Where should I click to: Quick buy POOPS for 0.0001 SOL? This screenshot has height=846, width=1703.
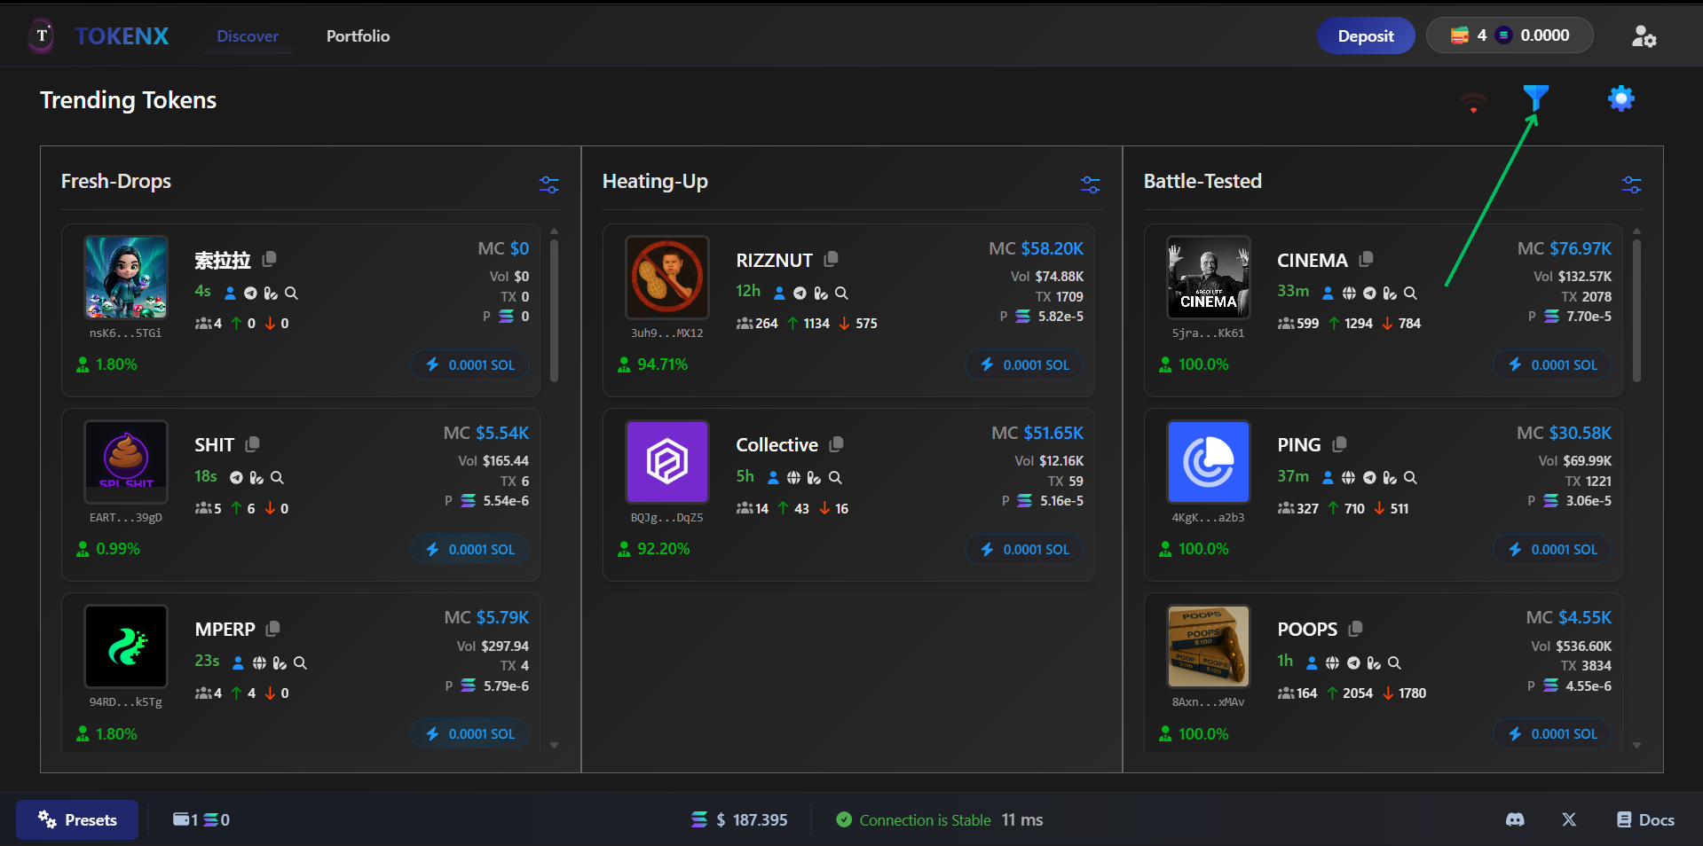coord(1550,733)
